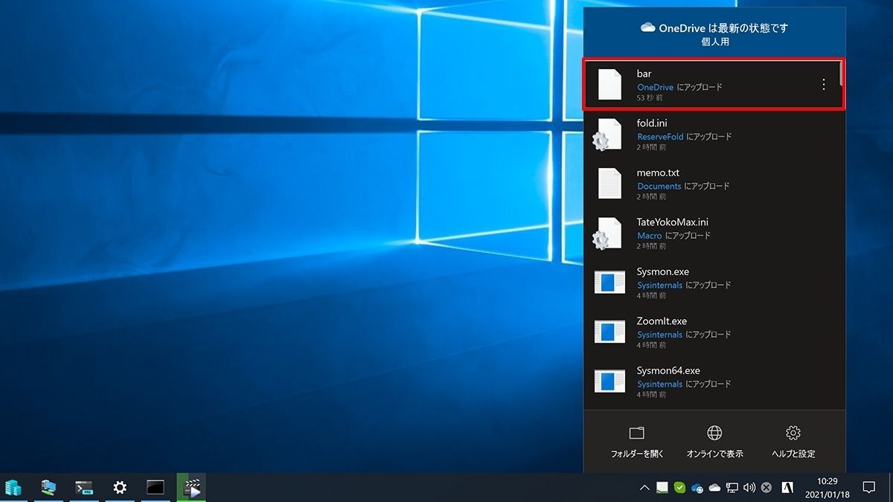Viewport: 893px width, 502px height.
Task: Select the Sysmon.exe file name
Action: (x=662, y=271)
